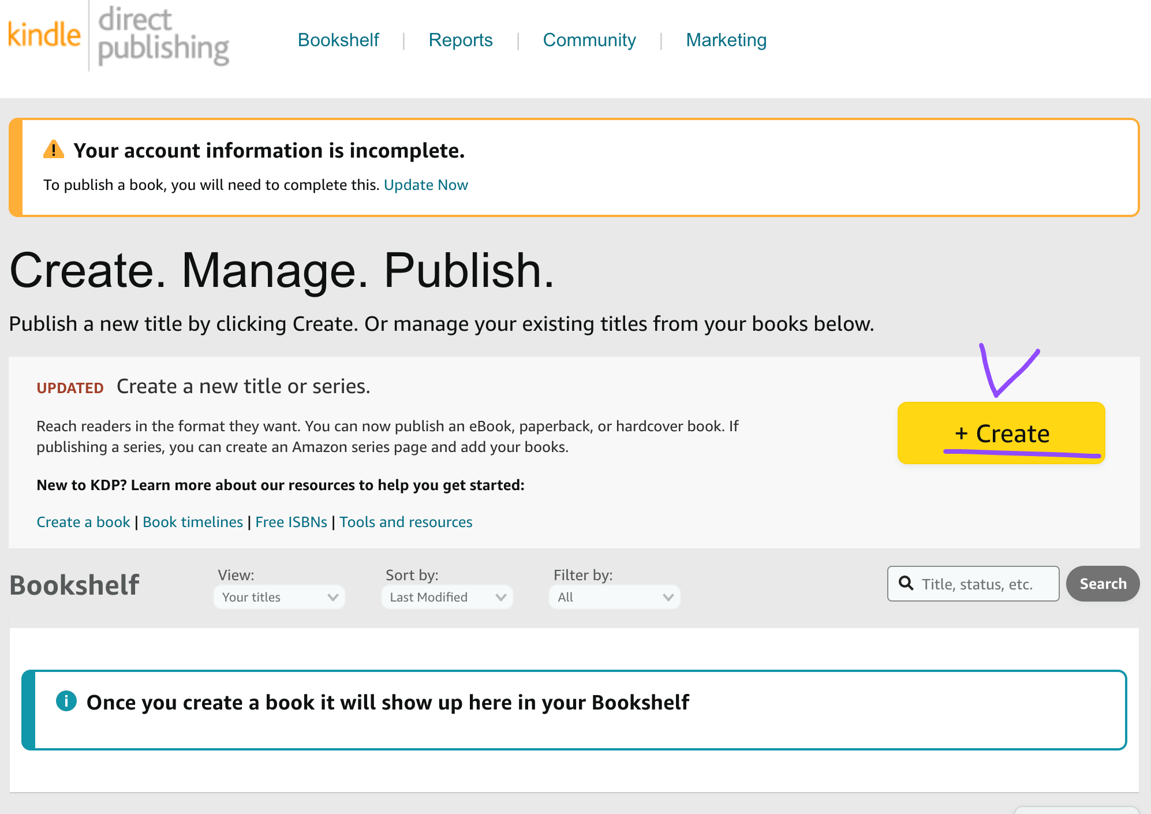This screenshot has height=814, width=1151.
Task: Open the Book timelines link
Action: pyautogui.click(x=192, y=522)
